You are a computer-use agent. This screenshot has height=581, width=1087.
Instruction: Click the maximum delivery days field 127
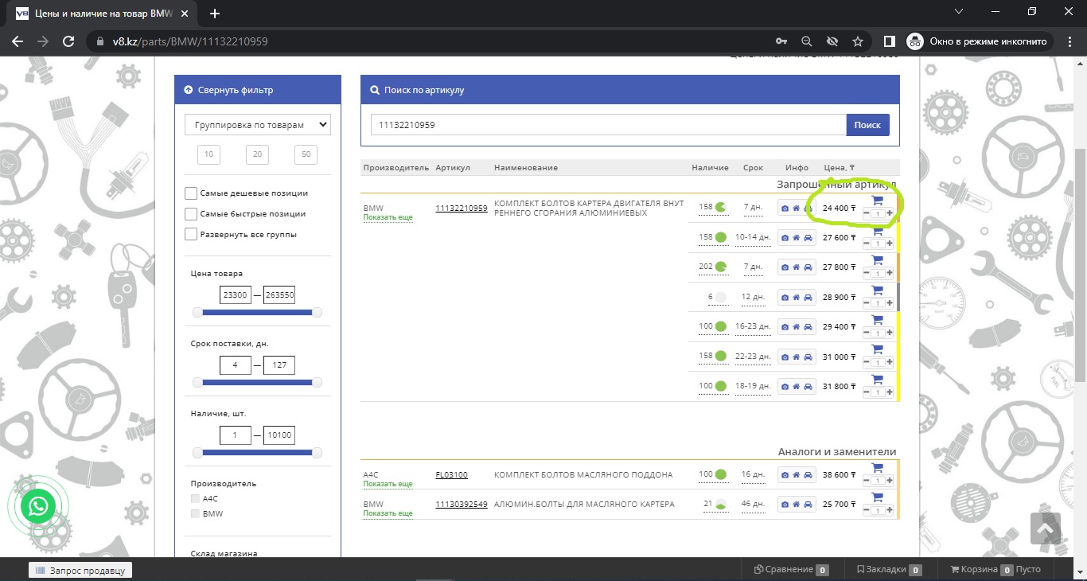coord(279,365)
